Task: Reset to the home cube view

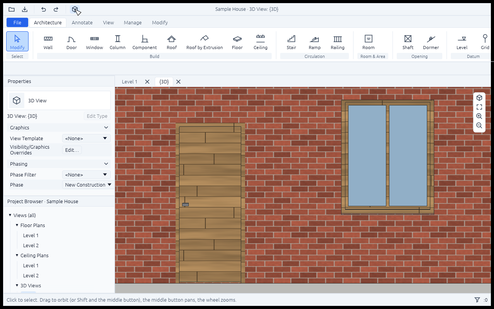Action: coord(479,98)
